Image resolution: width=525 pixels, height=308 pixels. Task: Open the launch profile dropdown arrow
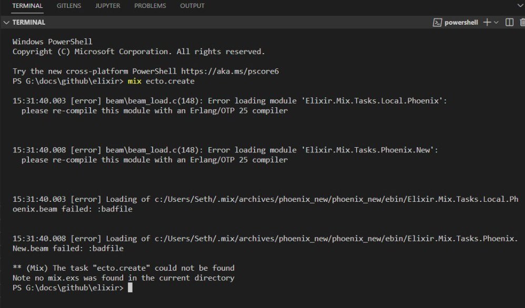click(496, 23)
